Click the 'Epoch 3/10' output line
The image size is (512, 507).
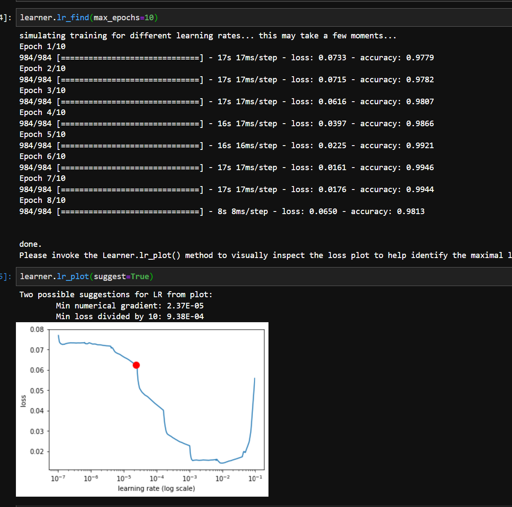point(43,90)
